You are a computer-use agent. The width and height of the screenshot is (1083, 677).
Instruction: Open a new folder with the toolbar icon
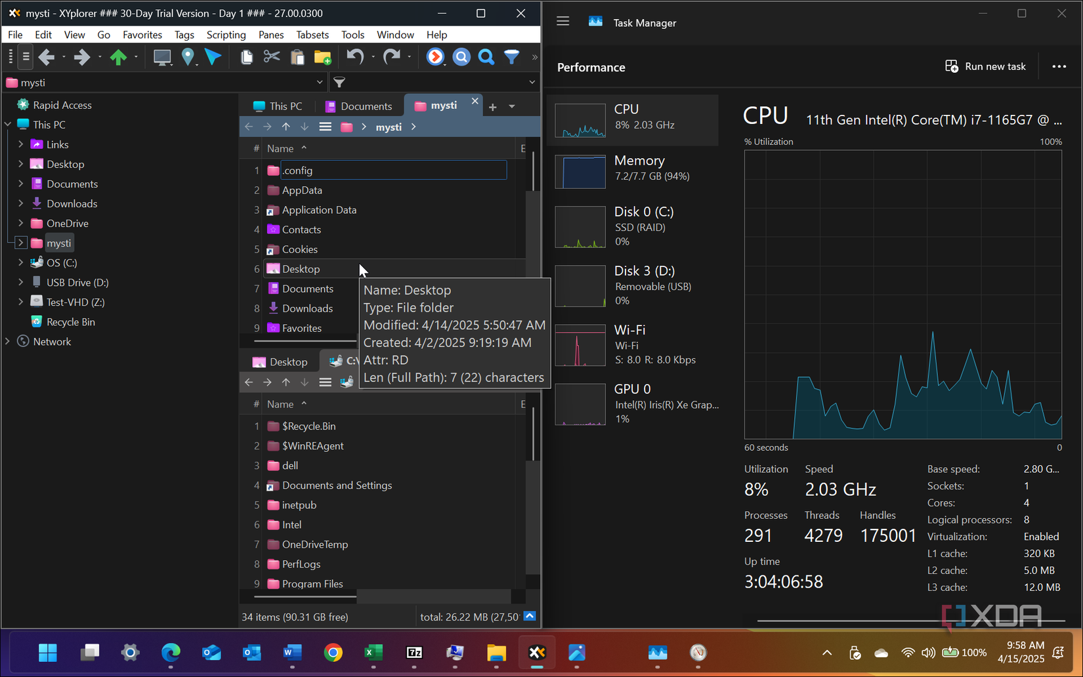322,57
